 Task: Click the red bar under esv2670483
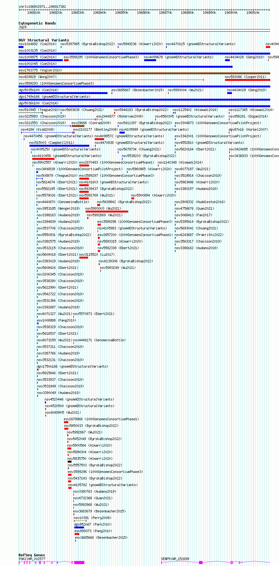tap(84, 165)
